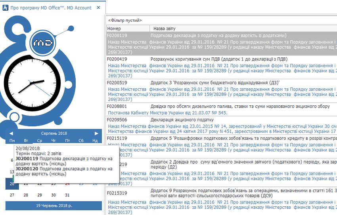Click J0200120 entry in the date tooltip
Screen dimensions: 337x215
tap(64, 171)
